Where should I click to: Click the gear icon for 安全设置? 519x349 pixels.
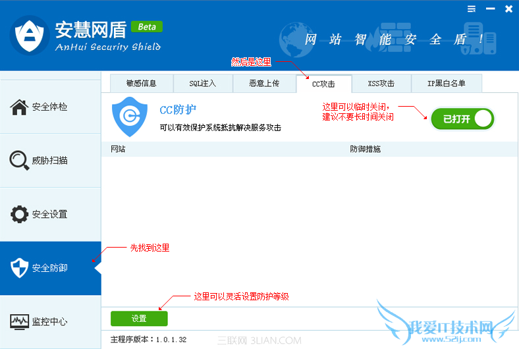tap(19, 214)
